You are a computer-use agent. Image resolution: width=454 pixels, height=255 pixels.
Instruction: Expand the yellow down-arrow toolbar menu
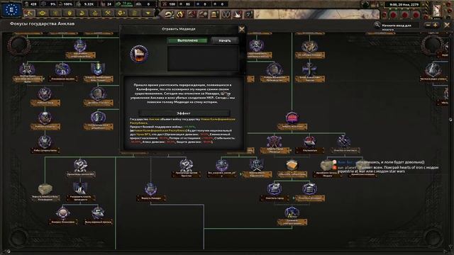(x=148, y=13)
